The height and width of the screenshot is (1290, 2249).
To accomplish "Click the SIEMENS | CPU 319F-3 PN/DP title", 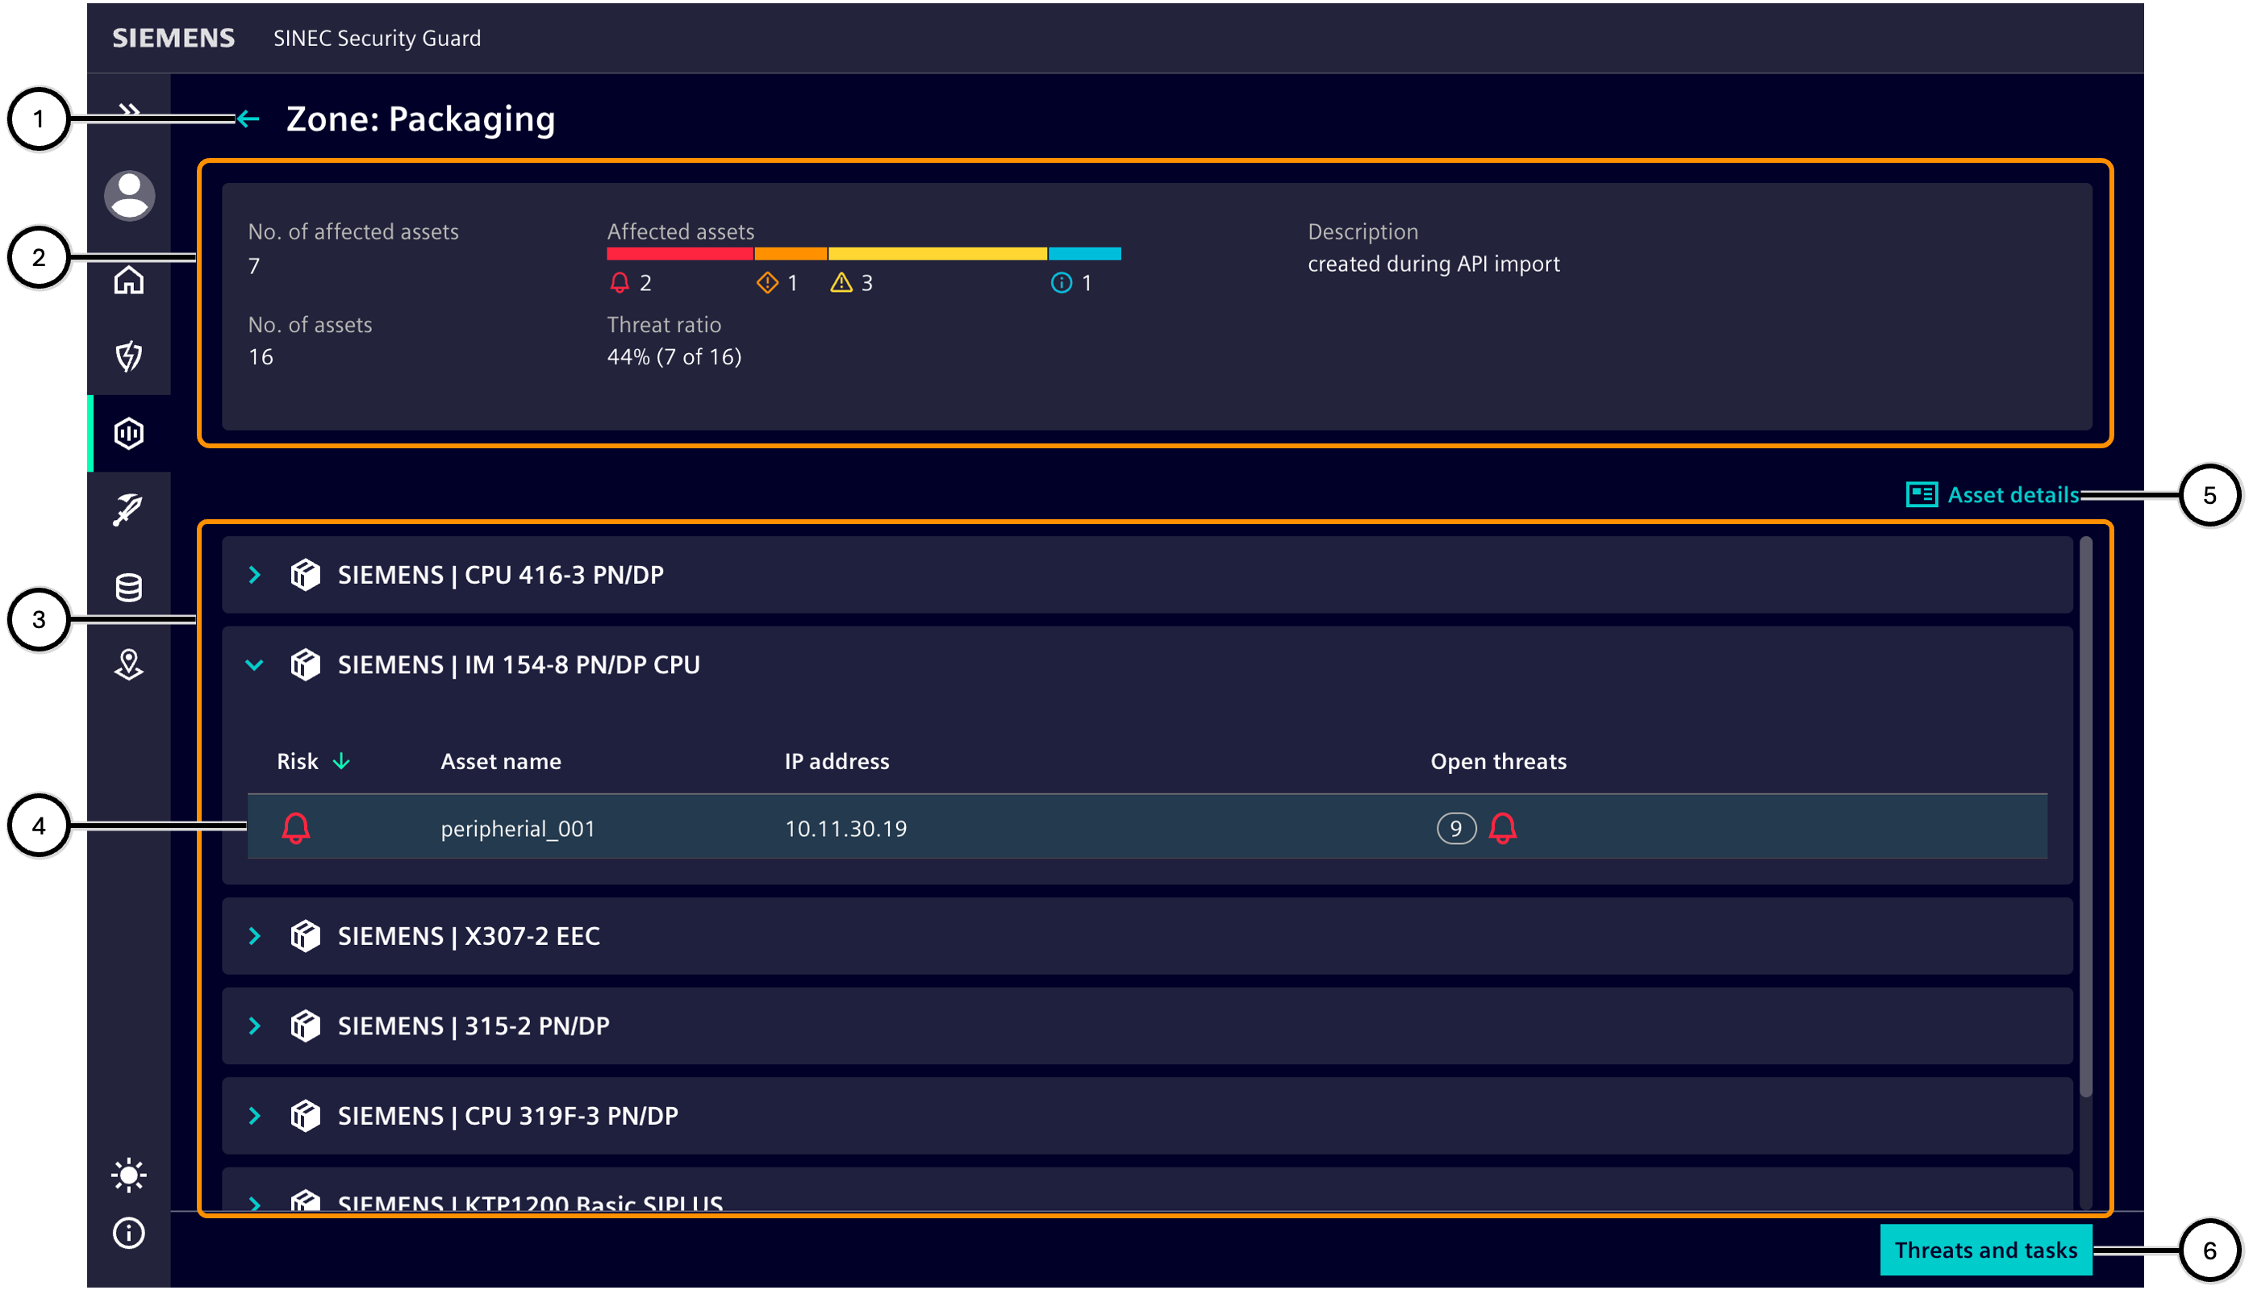I will coord(508,1116).
